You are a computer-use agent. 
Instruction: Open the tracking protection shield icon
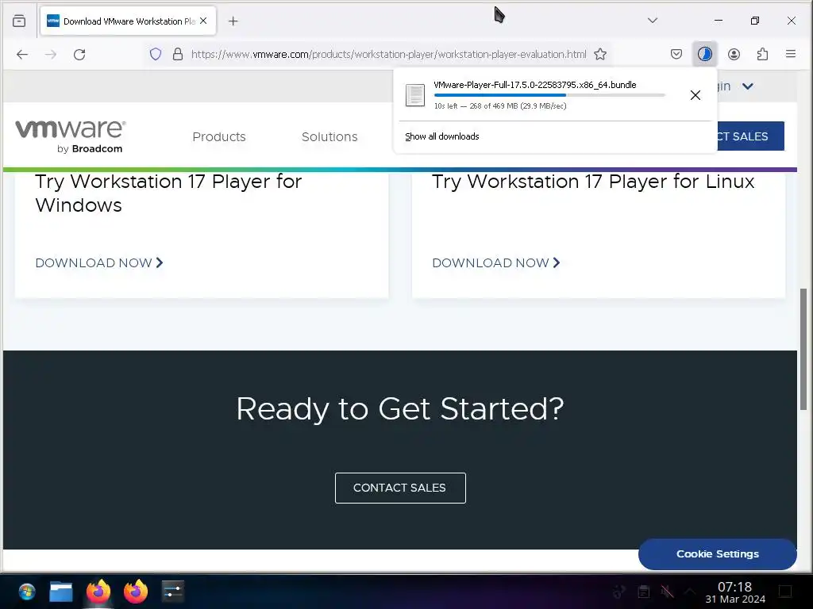pos(156,54)
